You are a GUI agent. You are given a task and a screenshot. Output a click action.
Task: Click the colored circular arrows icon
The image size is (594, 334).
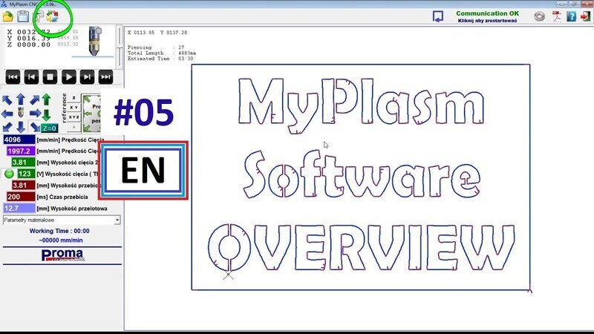coord(52,16)
